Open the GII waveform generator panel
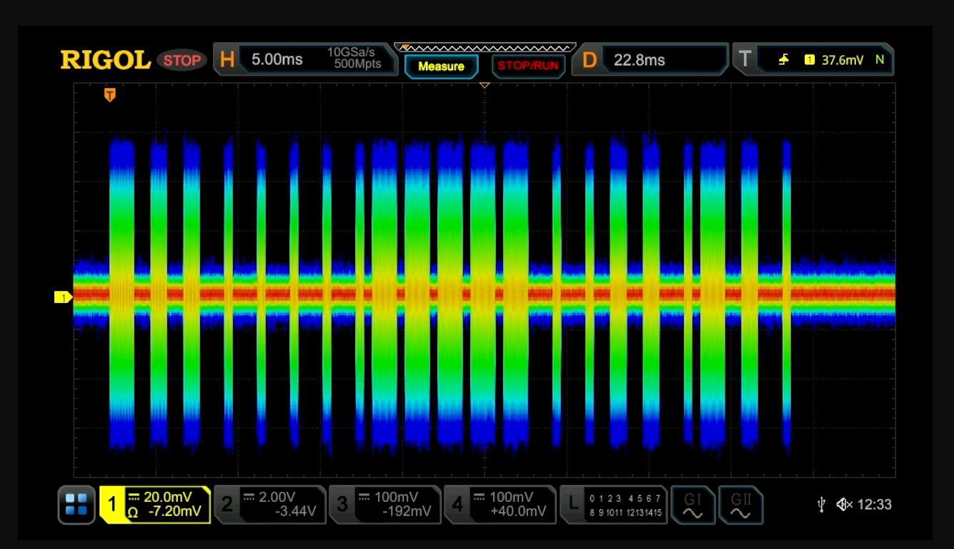Viewport: 954px width, 549px height. coord(741,505)
